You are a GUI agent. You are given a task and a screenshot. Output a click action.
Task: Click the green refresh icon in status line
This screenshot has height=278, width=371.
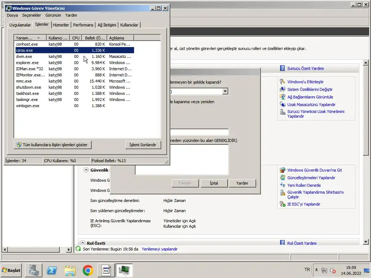pyautogui.click(x=78, y=249)
